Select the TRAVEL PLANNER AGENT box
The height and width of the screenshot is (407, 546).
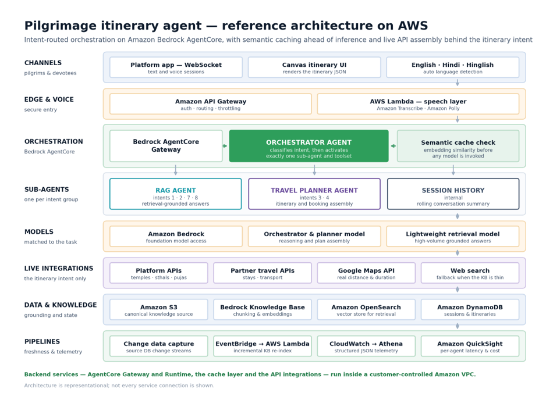pyautogui.click(x=314, y=194)
